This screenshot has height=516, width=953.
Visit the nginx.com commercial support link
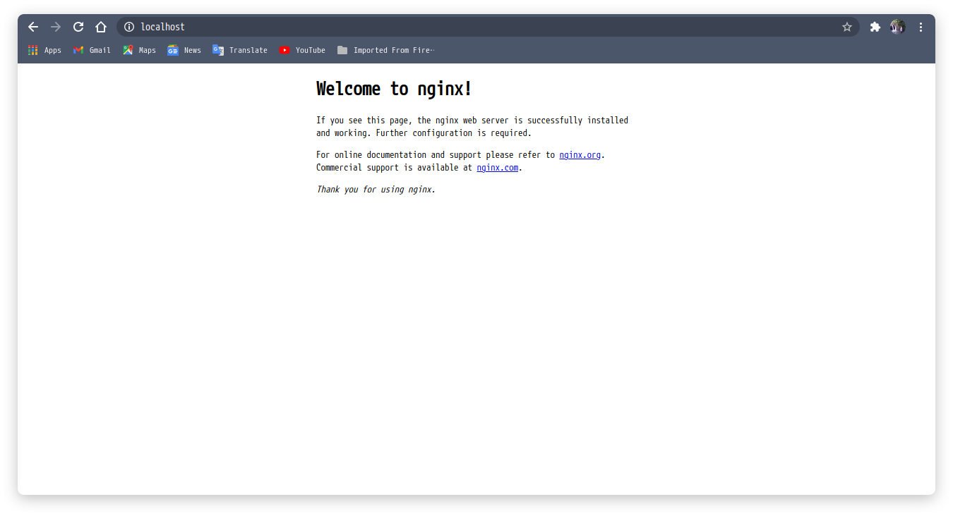[497, 167]
